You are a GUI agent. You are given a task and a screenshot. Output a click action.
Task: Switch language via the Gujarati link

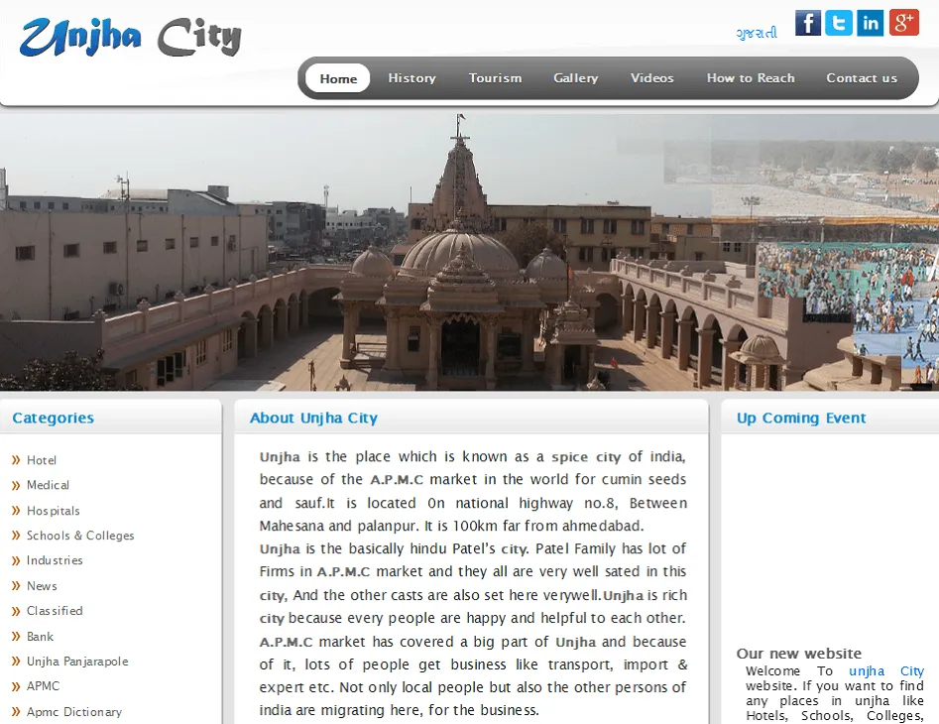pyautogui.click(x=757, y=33)
